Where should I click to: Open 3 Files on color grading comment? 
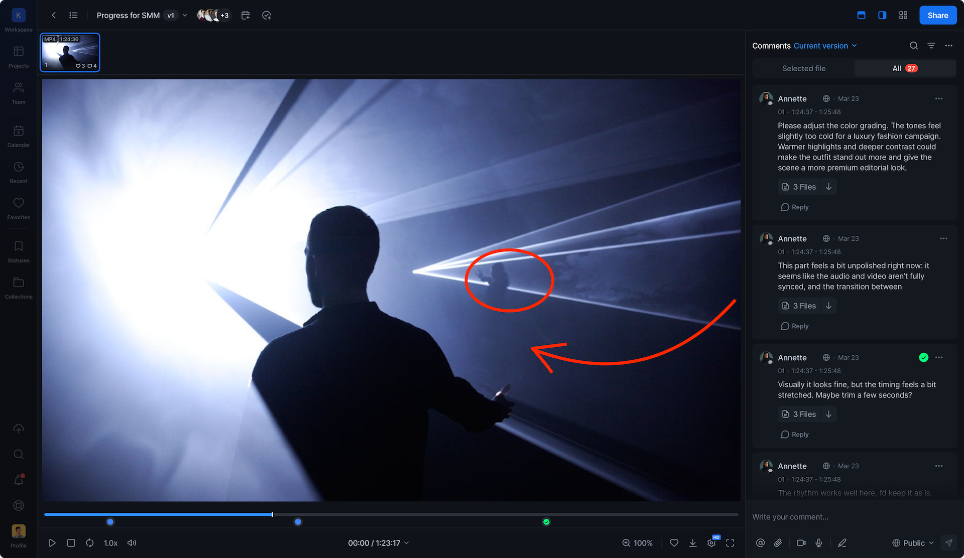[x=799, y=187]
